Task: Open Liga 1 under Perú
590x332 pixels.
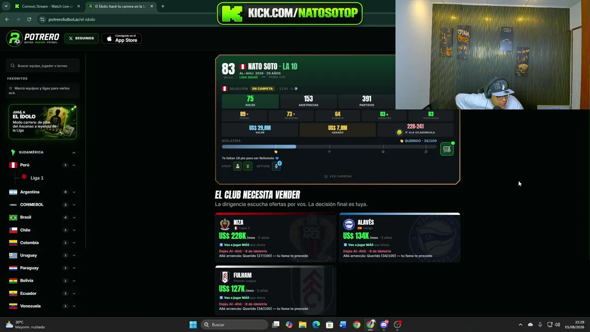Action: 37,178
